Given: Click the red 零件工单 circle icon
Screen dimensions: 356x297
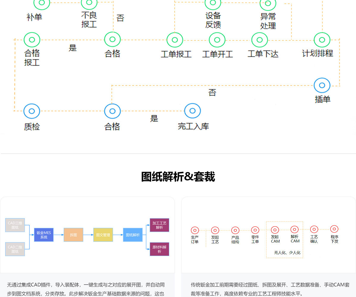Looking at the screenshot, I should coord(255,230).
